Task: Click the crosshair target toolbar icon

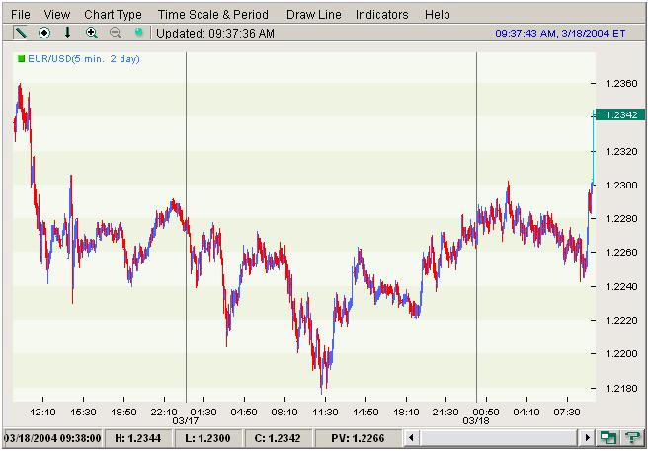Action: pyautogui.click(x=44, y=33)
